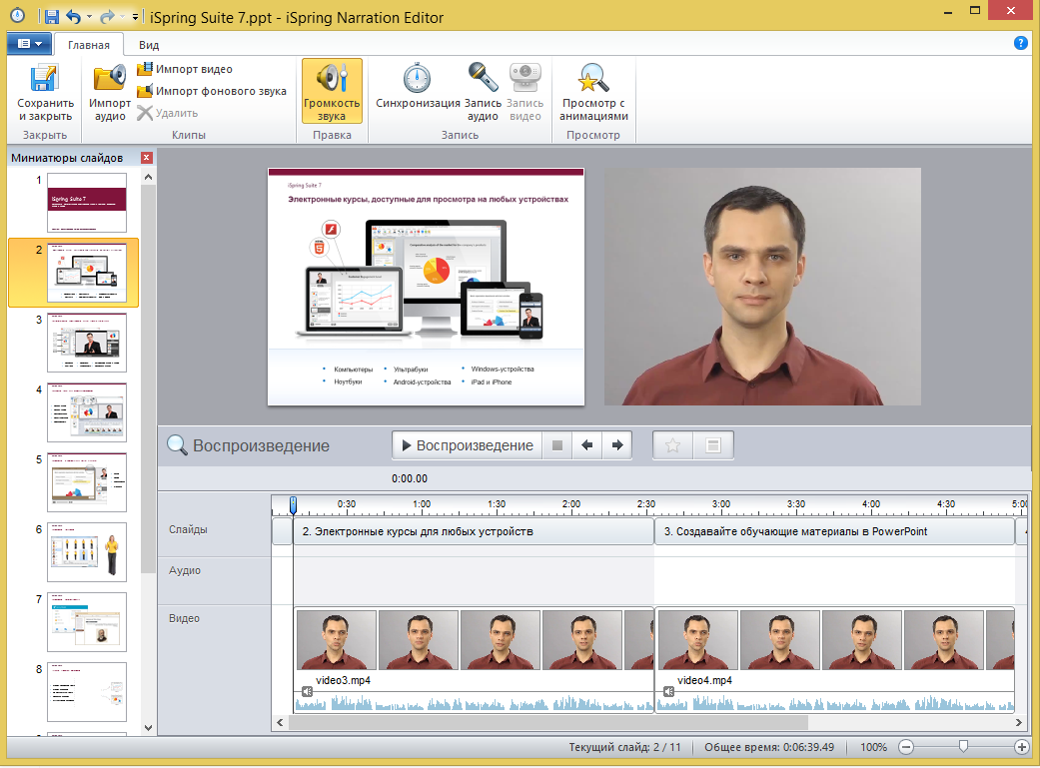Image resolution: width=1040 pixels, height=768 pixels.
Task: Select slide 7 thumbnail
Action: point(86,622)
